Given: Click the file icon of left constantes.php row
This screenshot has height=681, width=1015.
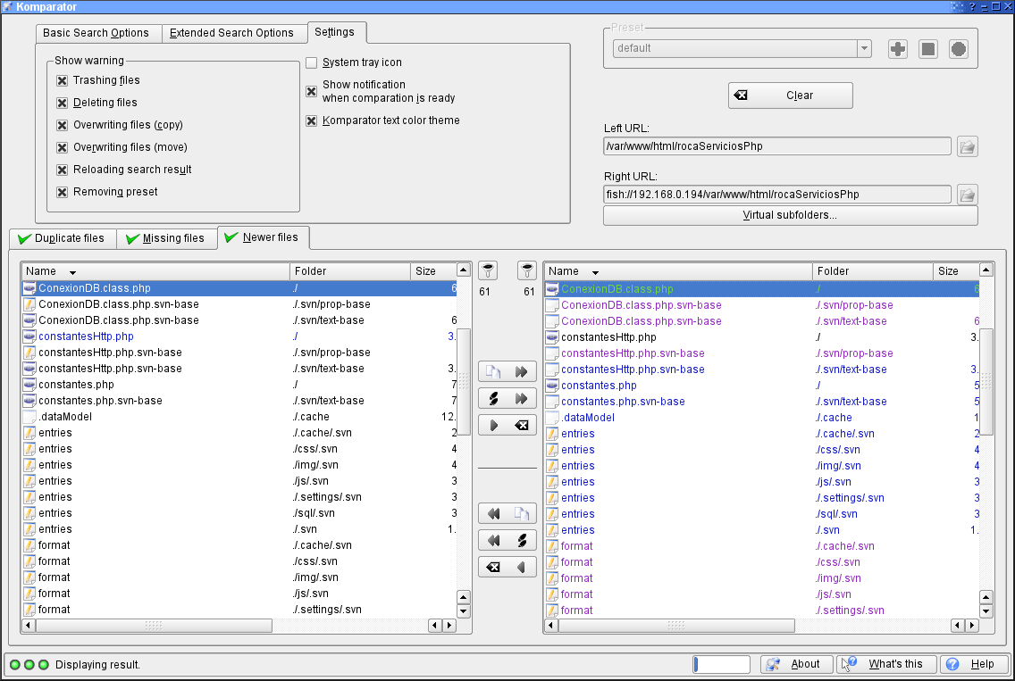Looking at the screenshot, I should 29,385.
